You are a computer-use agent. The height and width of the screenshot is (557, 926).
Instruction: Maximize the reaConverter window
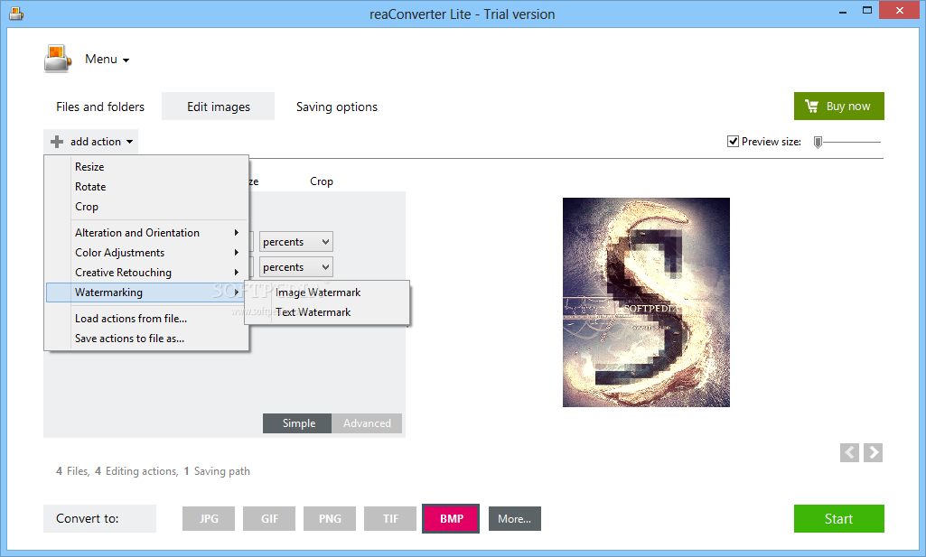click(x=867, y=10)
